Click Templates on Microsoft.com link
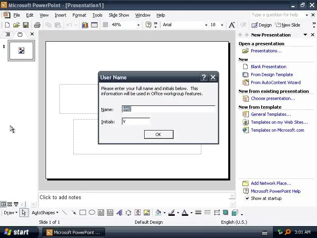Viewport: 317px width, 238px height. (x=277, y=130)
